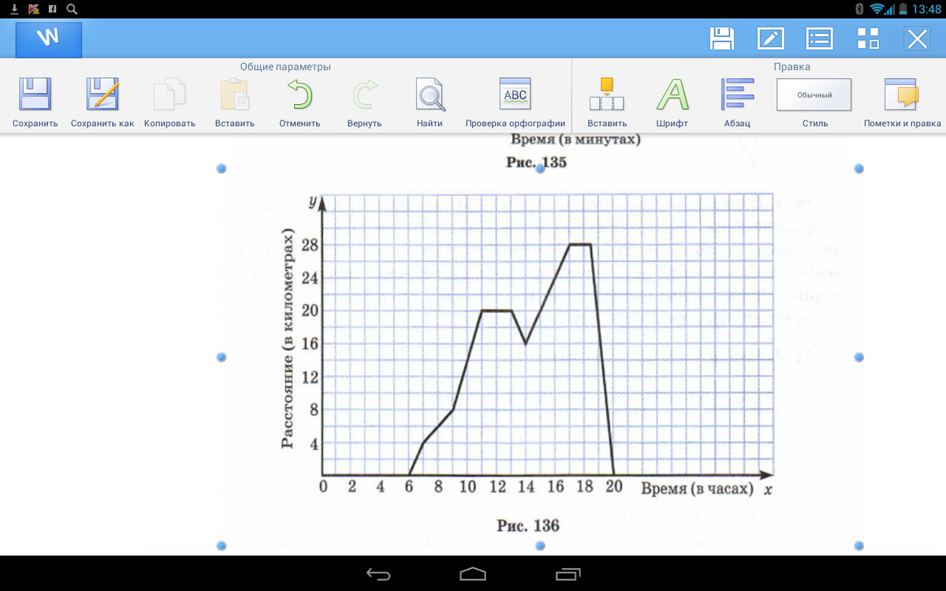Image resolution: width=946 pixels, height=591 pixels.
Task: Open Сохранить как save-as icon
Action: pyautogui.click(x=102, y=95)
